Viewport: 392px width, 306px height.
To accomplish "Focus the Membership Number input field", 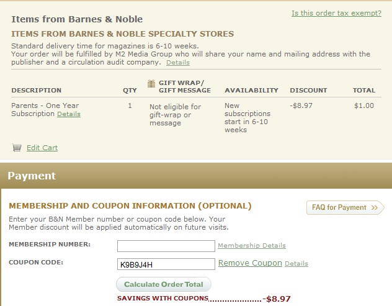I will pyautogui.click(x=166, y=246).
